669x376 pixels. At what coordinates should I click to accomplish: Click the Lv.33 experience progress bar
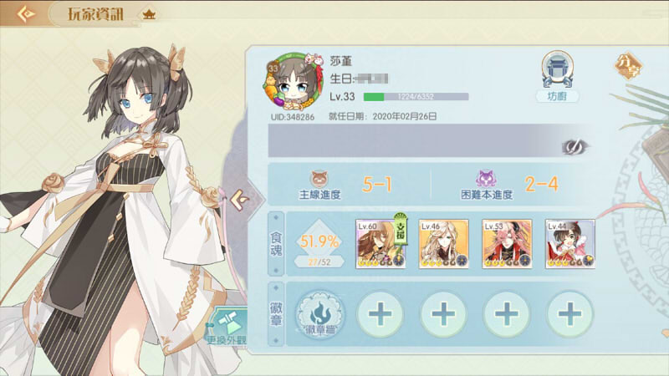click(x=416, y=97)
